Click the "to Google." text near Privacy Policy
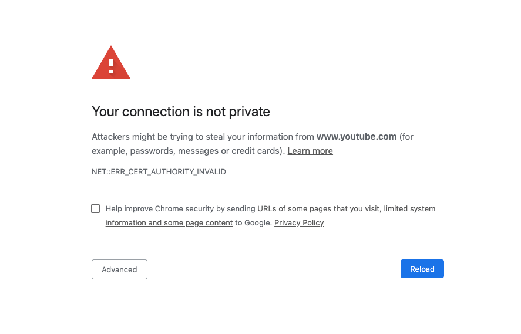Screen dimensions: 521x334 (253, 223)
